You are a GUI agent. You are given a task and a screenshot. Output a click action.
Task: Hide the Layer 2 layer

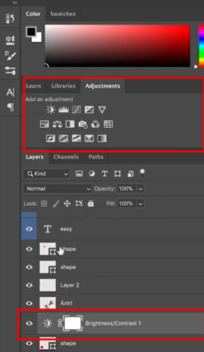pos(29,285)
